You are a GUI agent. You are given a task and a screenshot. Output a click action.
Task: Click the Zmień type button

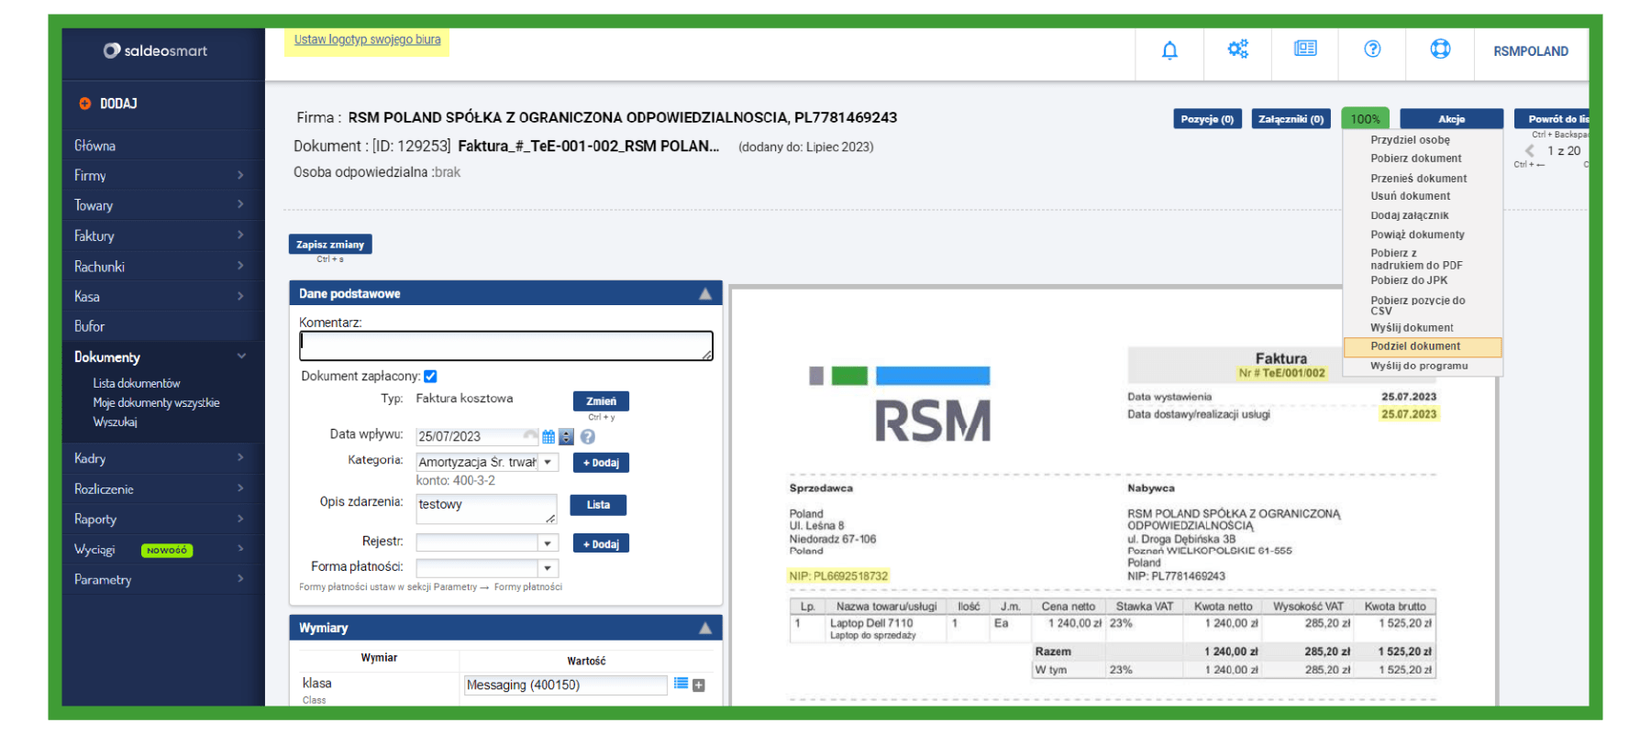tap(601, 401)
